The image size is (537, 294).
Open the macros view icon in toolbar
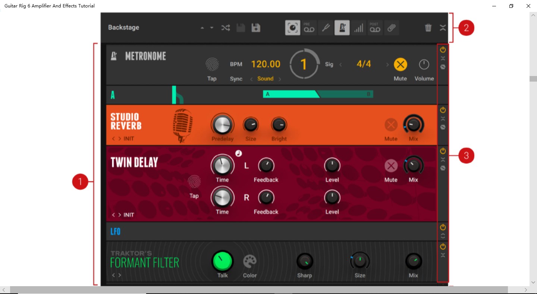(x=293, y=28)
